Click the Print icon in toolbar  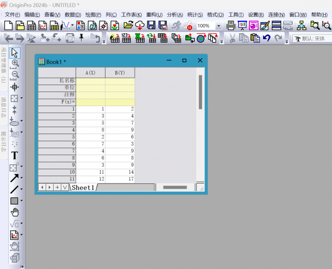[230, 25]
